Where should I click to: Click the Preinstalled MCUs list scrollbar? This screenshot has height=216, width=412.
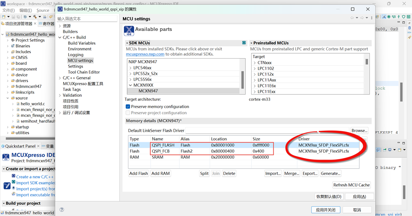366,61
